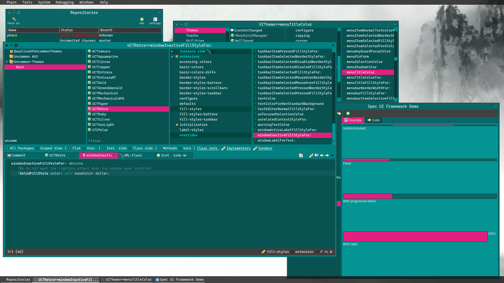
Task: Collapse the Uncommon-Themes package tree
Action: click(x=7, y=62)
